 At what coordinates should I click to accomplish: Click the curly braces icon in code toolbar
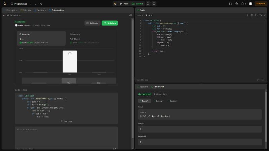coord(256,15)
